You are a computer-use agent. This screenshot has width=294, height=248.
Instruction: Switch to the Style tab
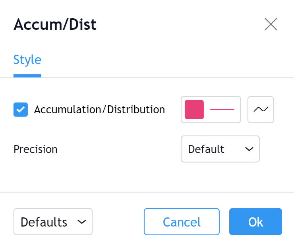click(x=27, y=60)
